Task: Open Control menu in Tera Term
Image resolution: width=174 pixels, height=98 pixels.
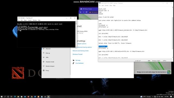Action: 30,20
